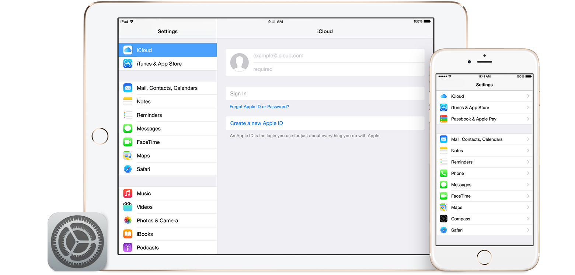This screenshot has width=575, height=275.
Task: Tap Passbook & Apple Pay icon on iPhone
Action: (444, 119)
